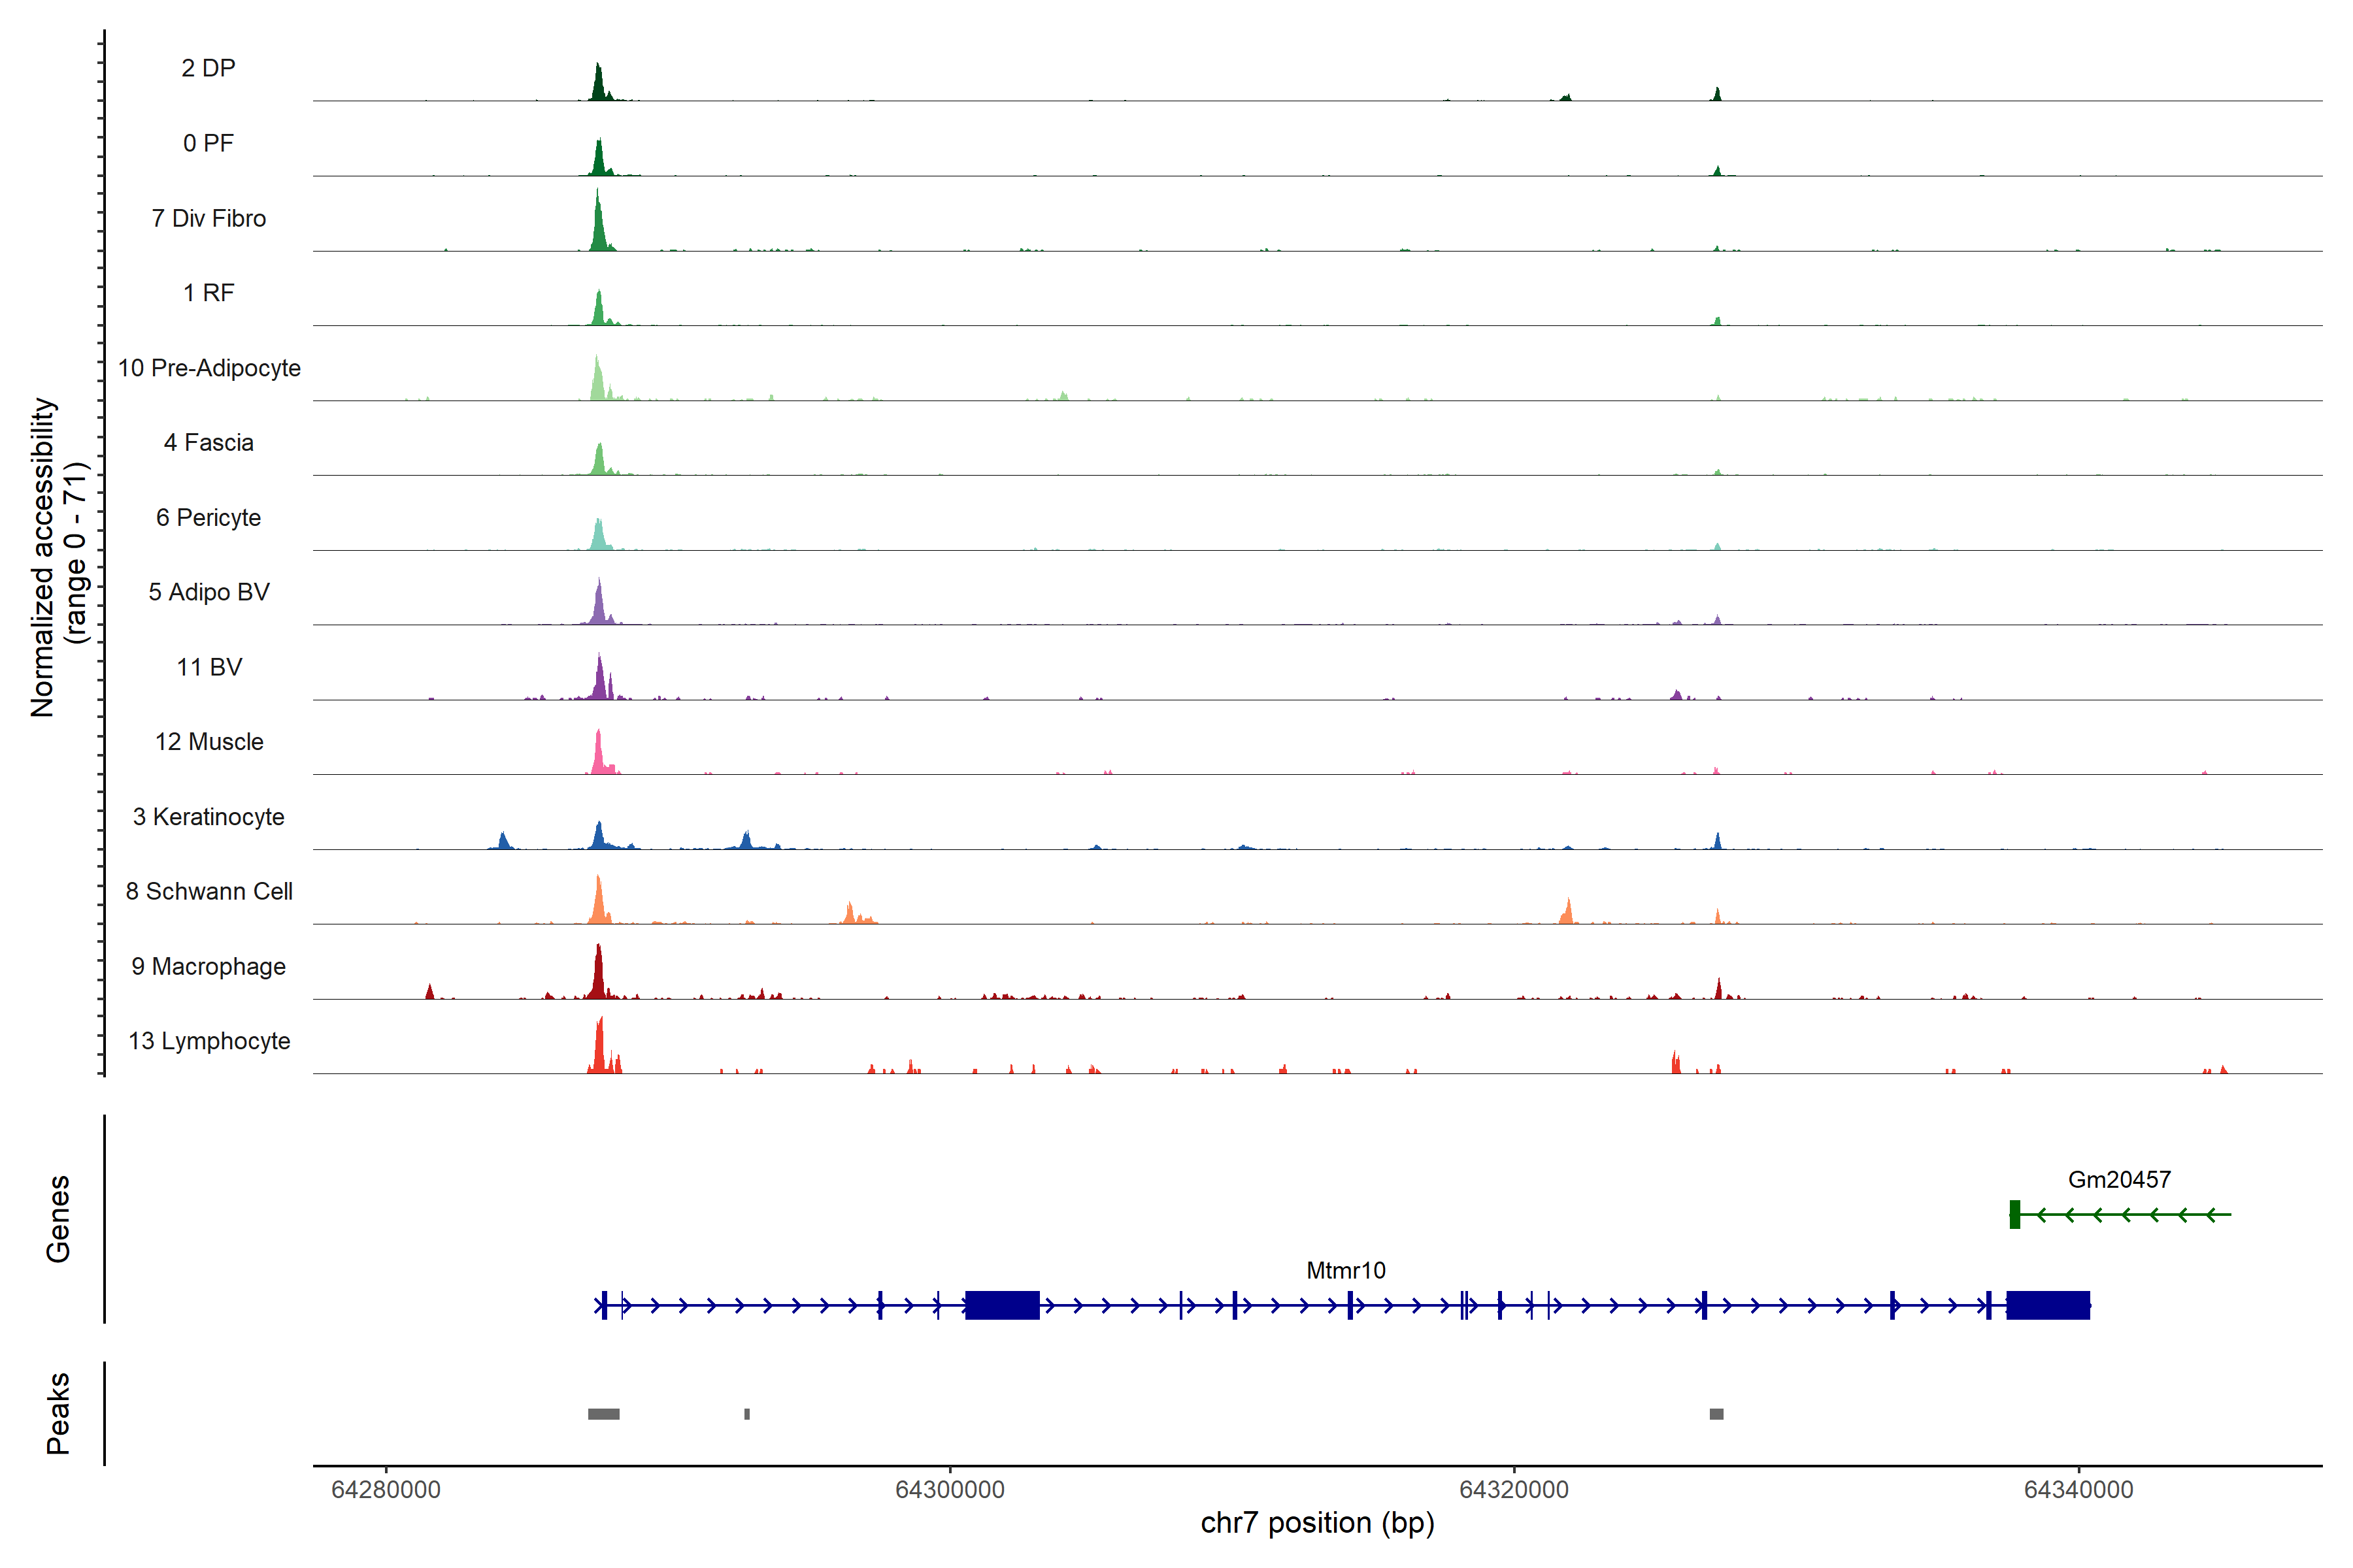Click the narrow gray peak marker in the middle
Image resolution: width=2353 pixels, height=1568 pixels.
coord(747,1414)
